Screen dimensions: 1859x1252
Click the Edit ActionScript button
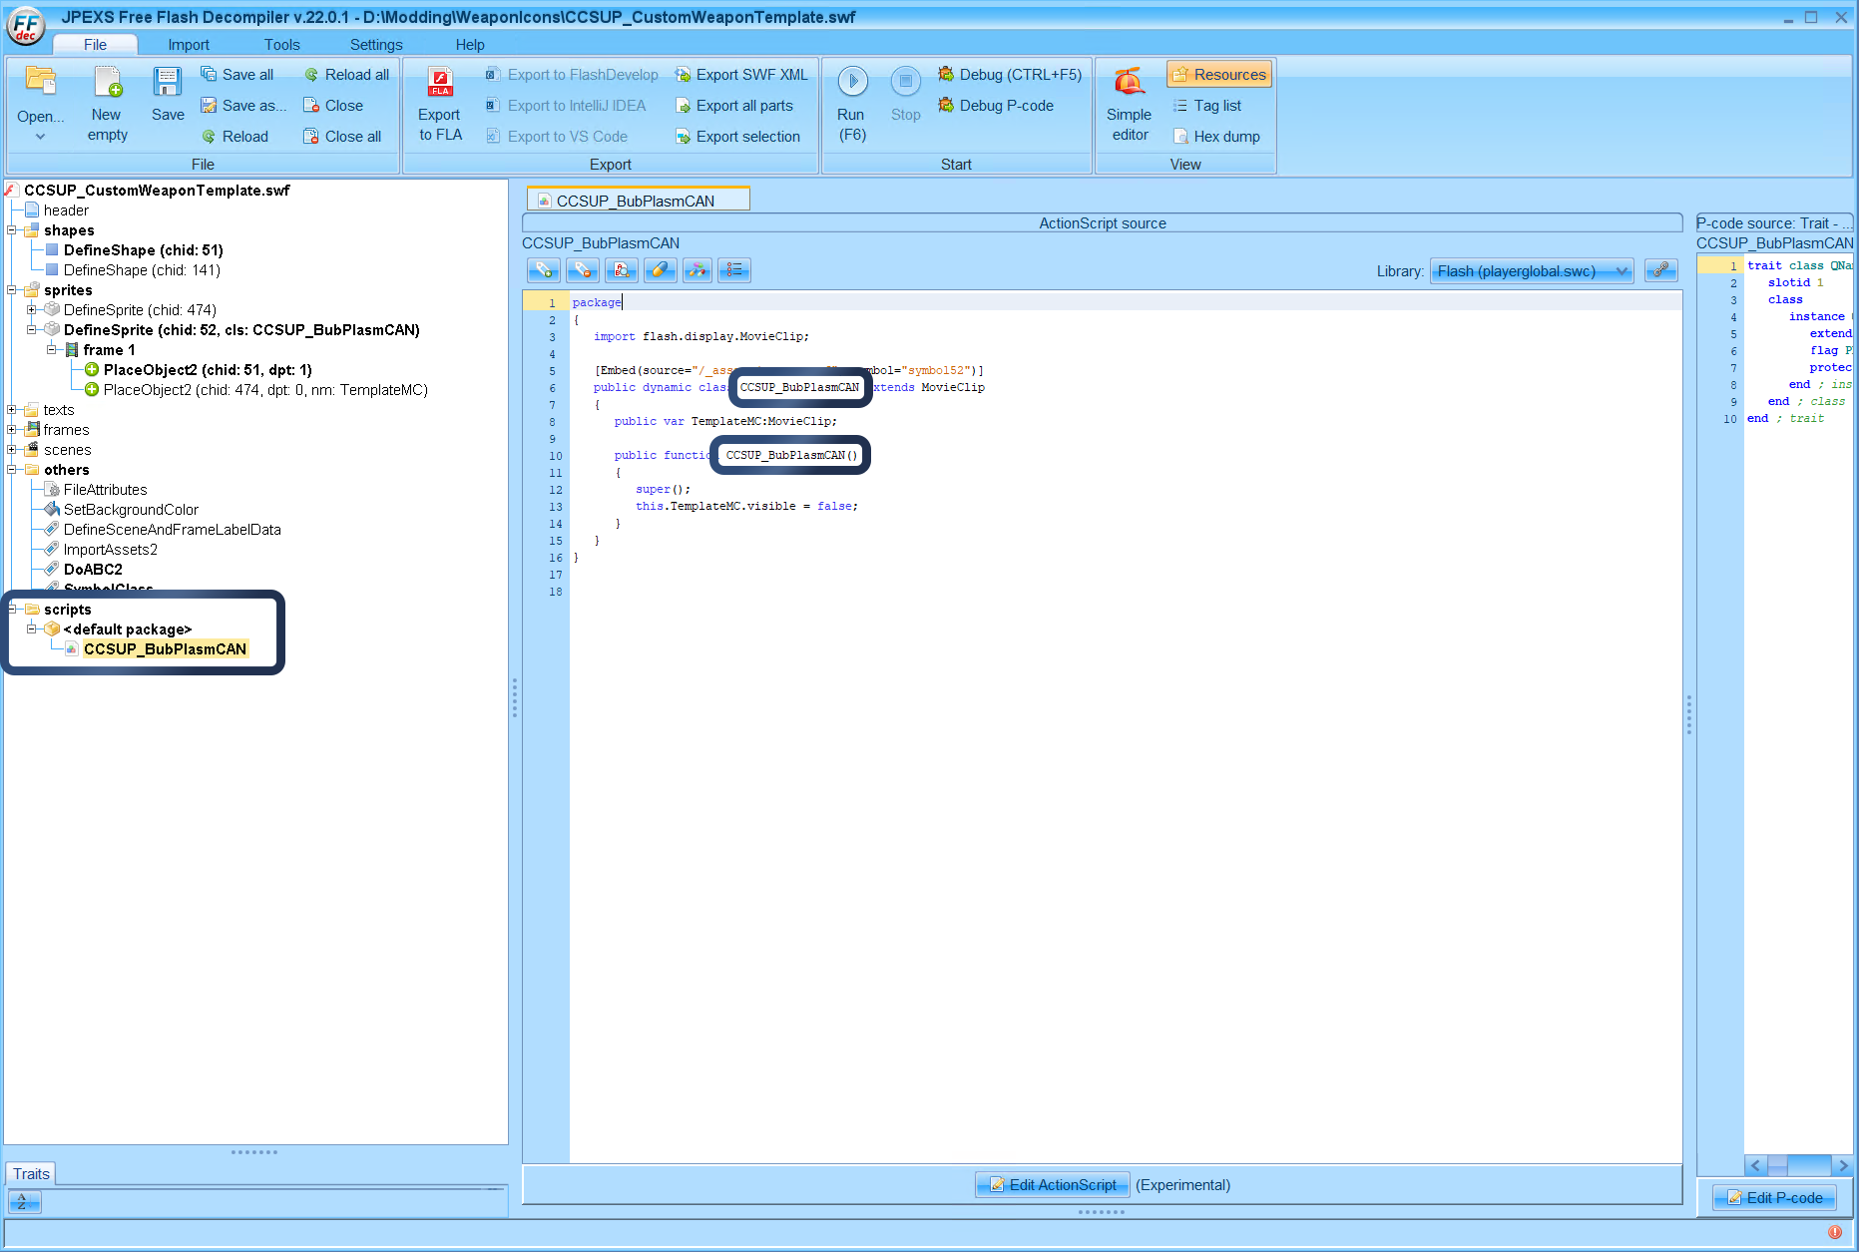point(1052,1184)
